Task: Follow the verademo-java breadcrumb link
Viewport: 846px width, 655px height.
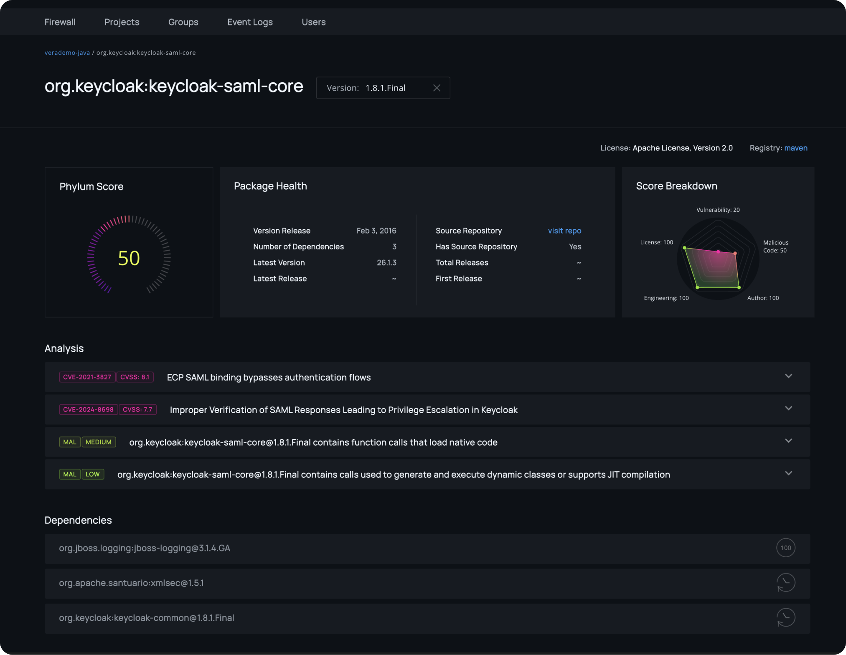Action: [x=67, y=53]
